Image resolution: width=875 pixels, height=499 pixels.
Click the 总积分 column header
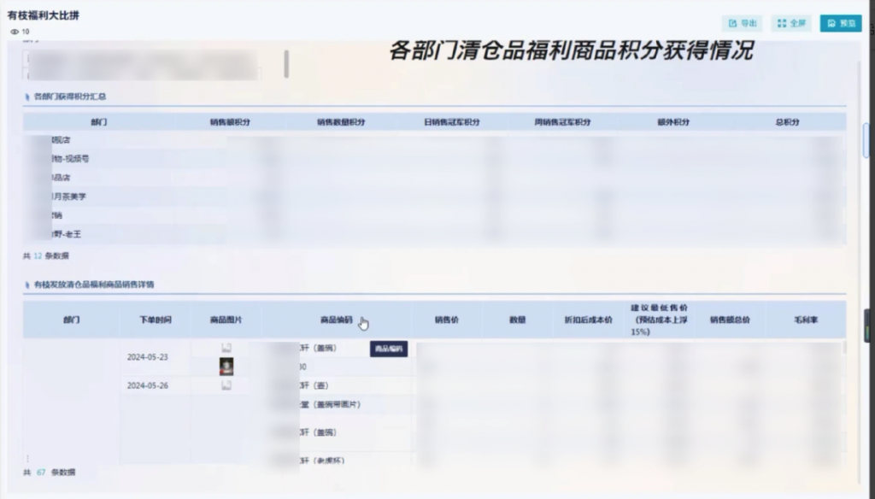coord(787,122)
